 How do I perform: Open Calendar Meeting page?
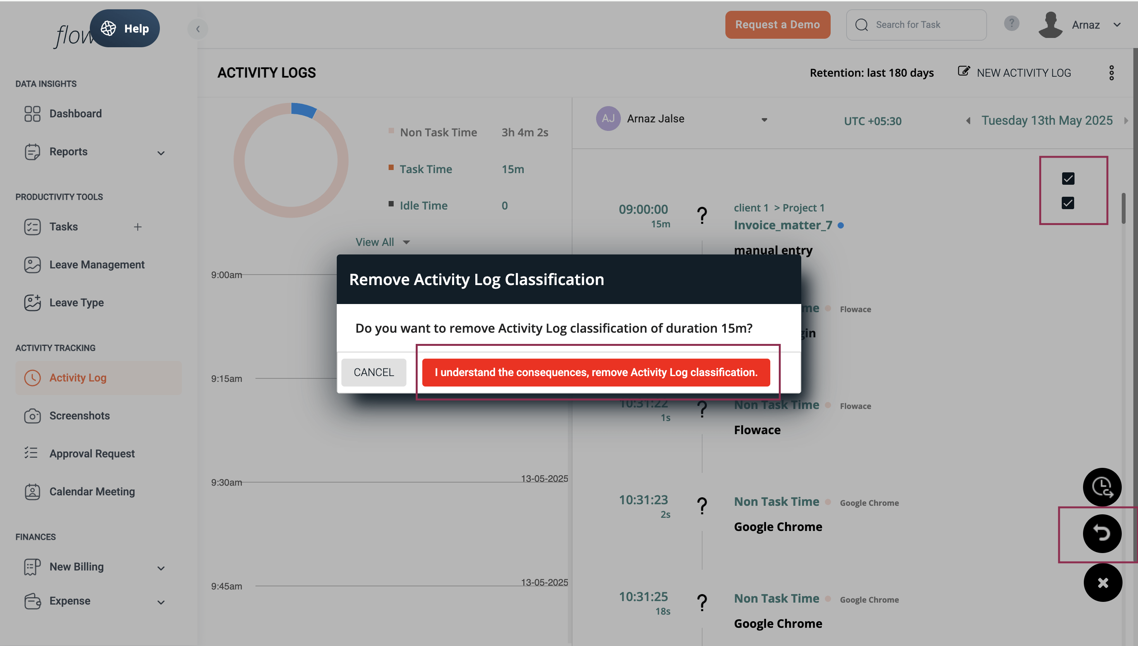(x=92, y=491)
